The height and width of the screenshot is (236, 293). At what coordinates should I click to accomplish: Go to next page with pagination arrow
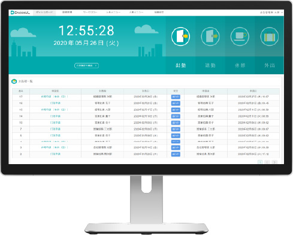tap(275, 162)
